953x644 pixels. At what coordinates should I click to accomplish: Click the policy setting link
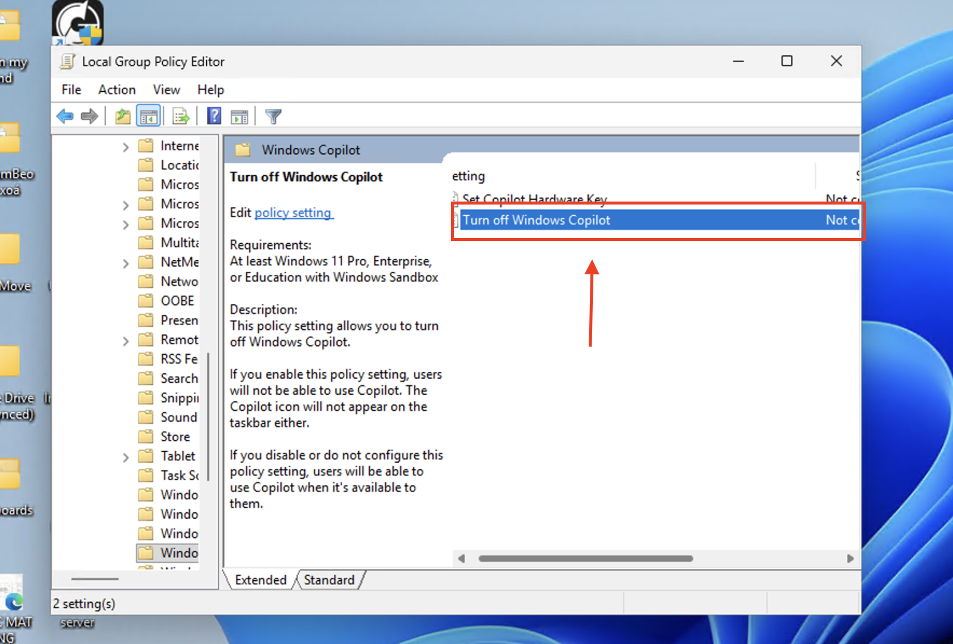point(293,213)
